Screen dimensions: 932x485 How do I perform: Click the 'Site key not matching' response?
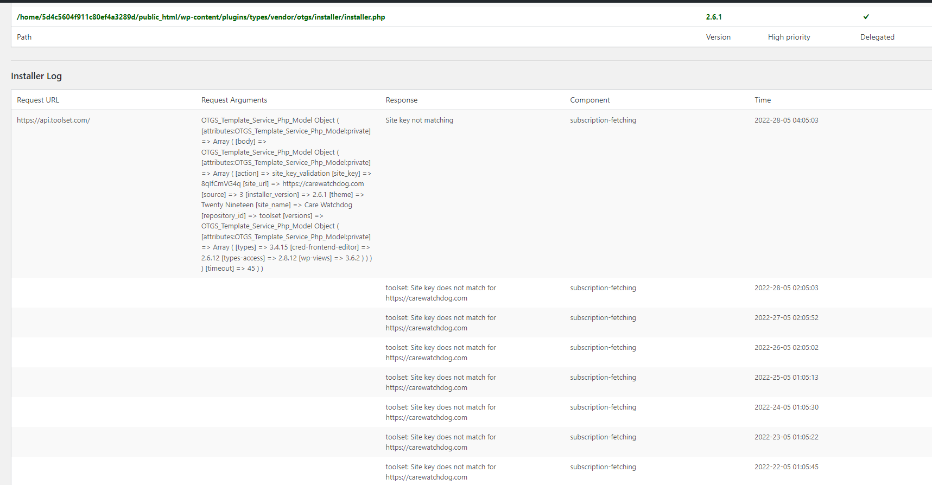coord(419,120)
